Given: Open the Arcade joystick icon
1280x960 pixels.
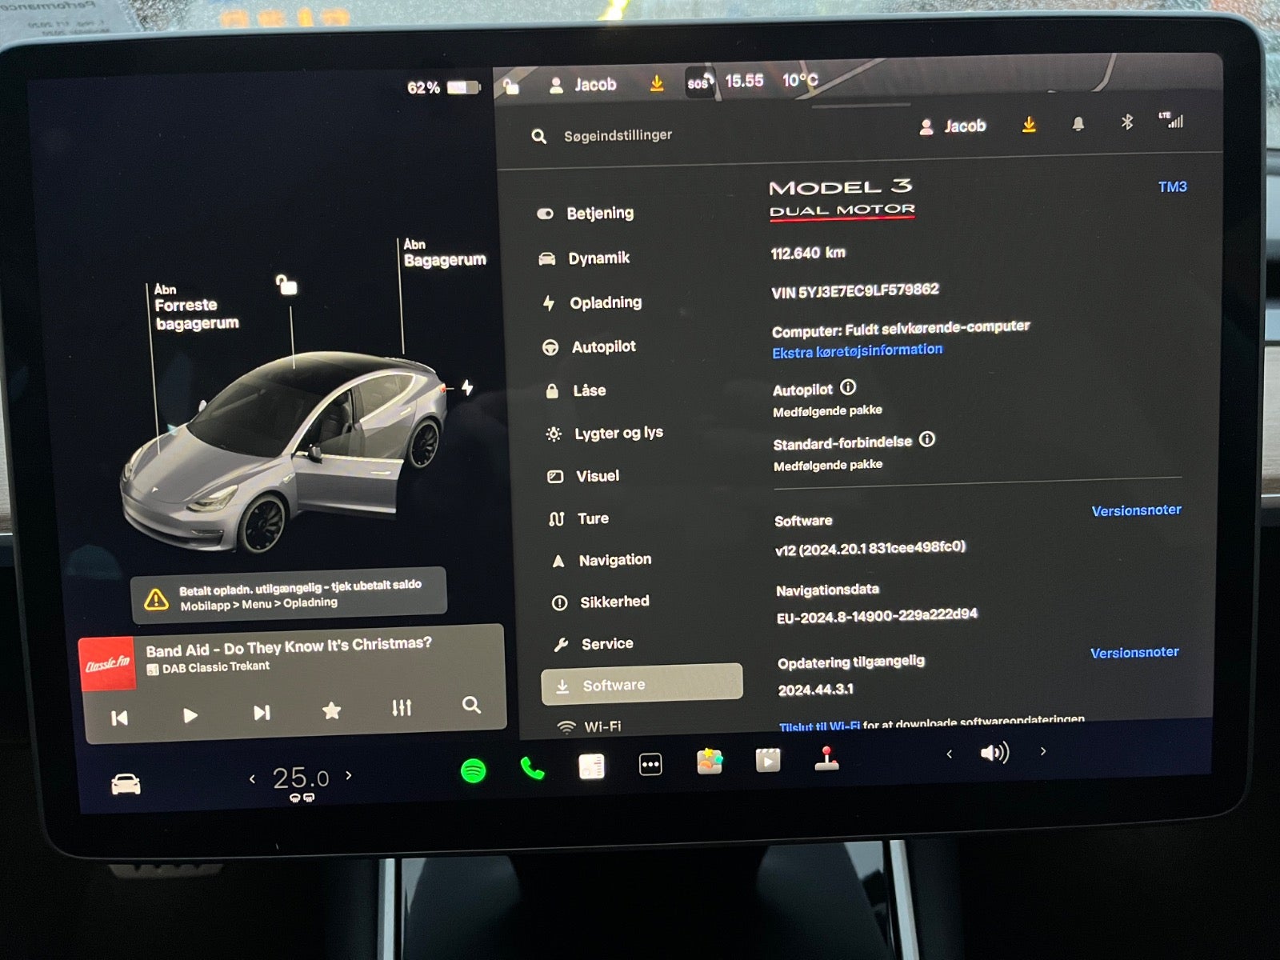Looking at the screenshot, I should [x=826, y=758].
